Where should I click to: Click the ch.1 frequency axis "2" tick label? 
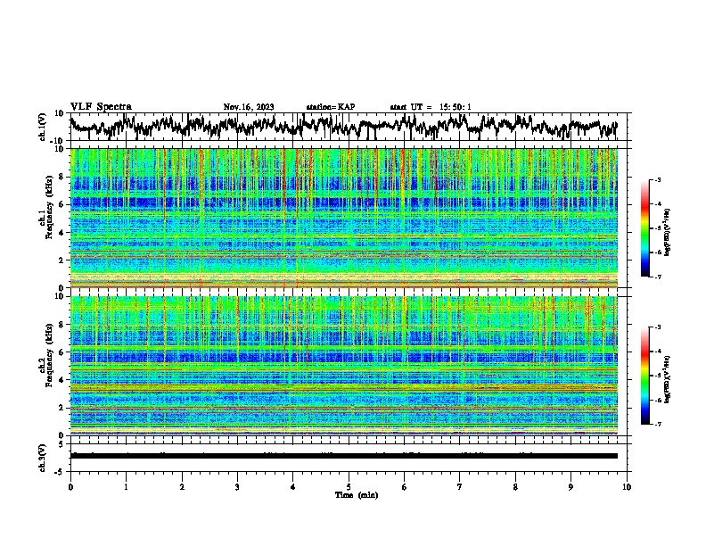[62, 260]
